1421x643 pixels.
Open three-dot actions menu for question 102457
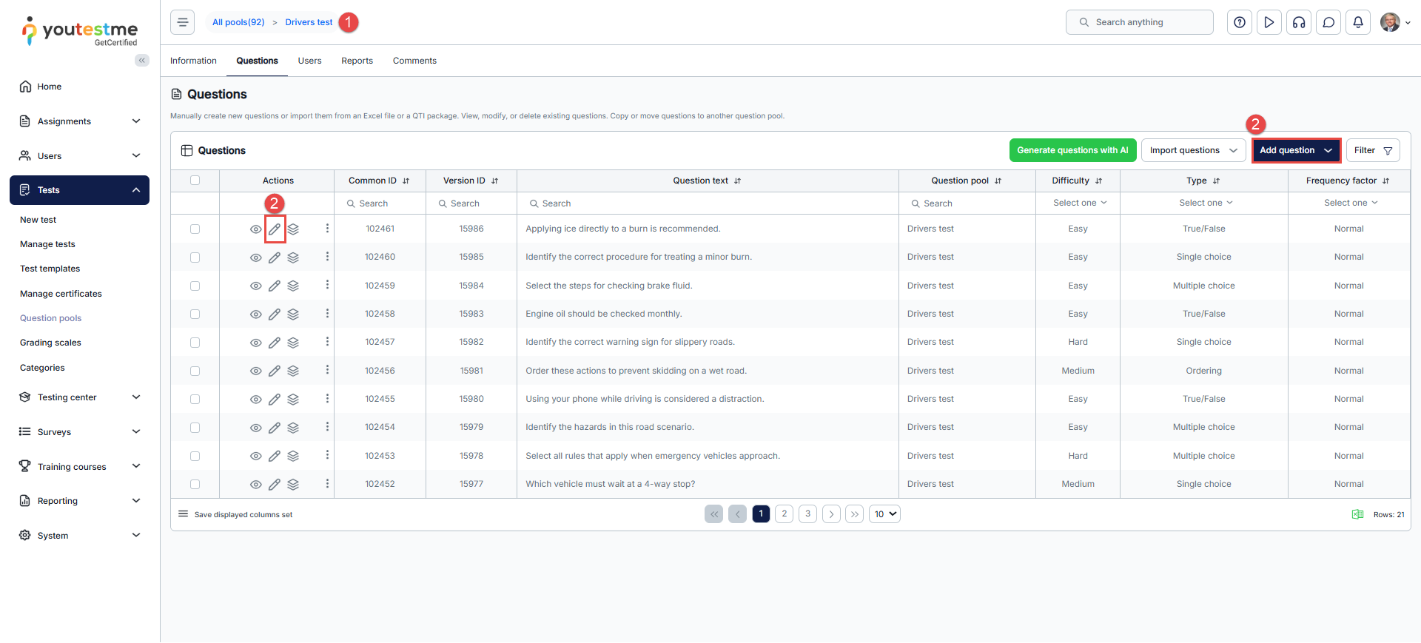[327, 342]
